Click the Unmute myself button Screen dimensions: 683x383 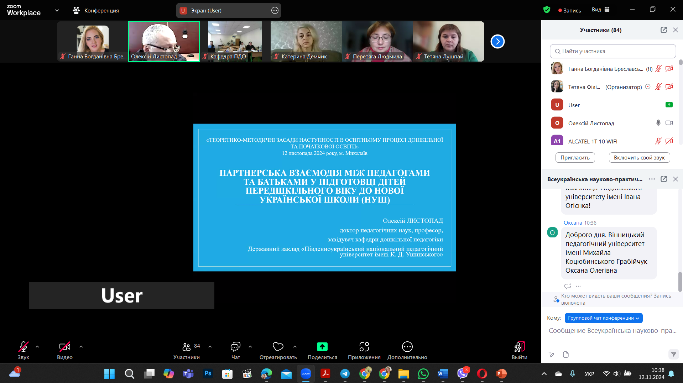click(x=639, y=158)
